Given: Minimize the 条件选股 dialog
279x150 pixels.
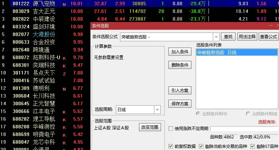Looking at the screenshot, I should (x=271, y=26).
